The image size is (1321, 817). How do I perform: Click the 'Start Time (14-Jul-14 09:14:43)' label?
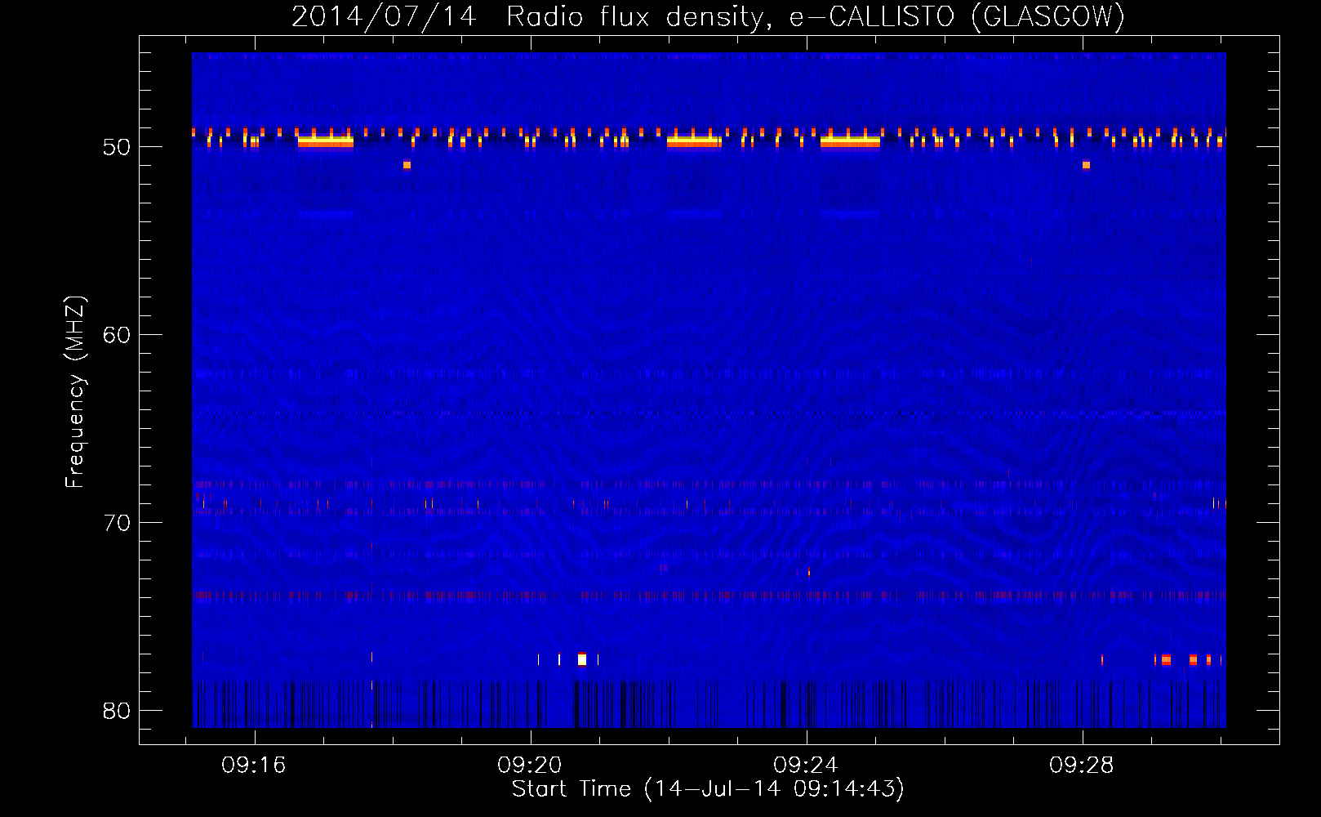(708, 789)
